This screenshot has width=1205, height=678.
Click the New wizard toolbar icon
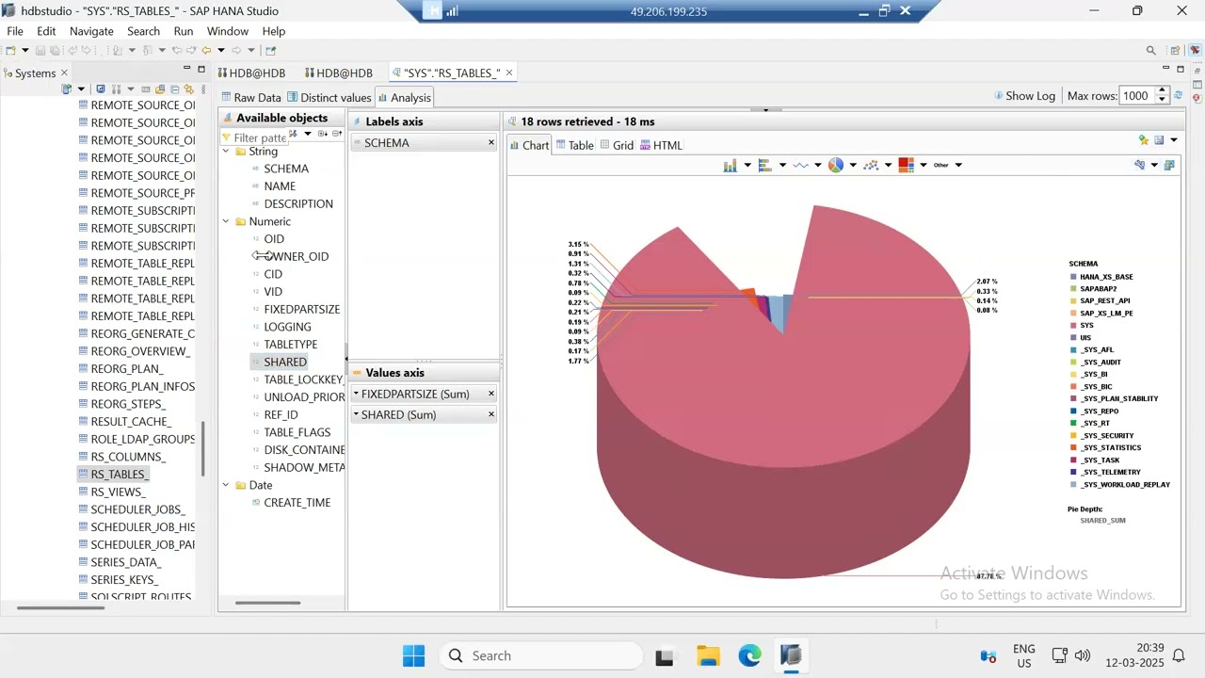coord(10,51)
